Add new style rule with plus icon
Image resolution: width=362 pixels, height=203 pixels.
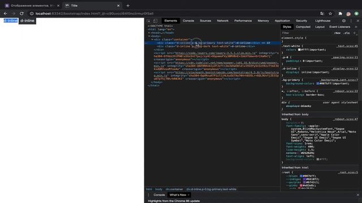pyautogui.click(x=355, y=33)
